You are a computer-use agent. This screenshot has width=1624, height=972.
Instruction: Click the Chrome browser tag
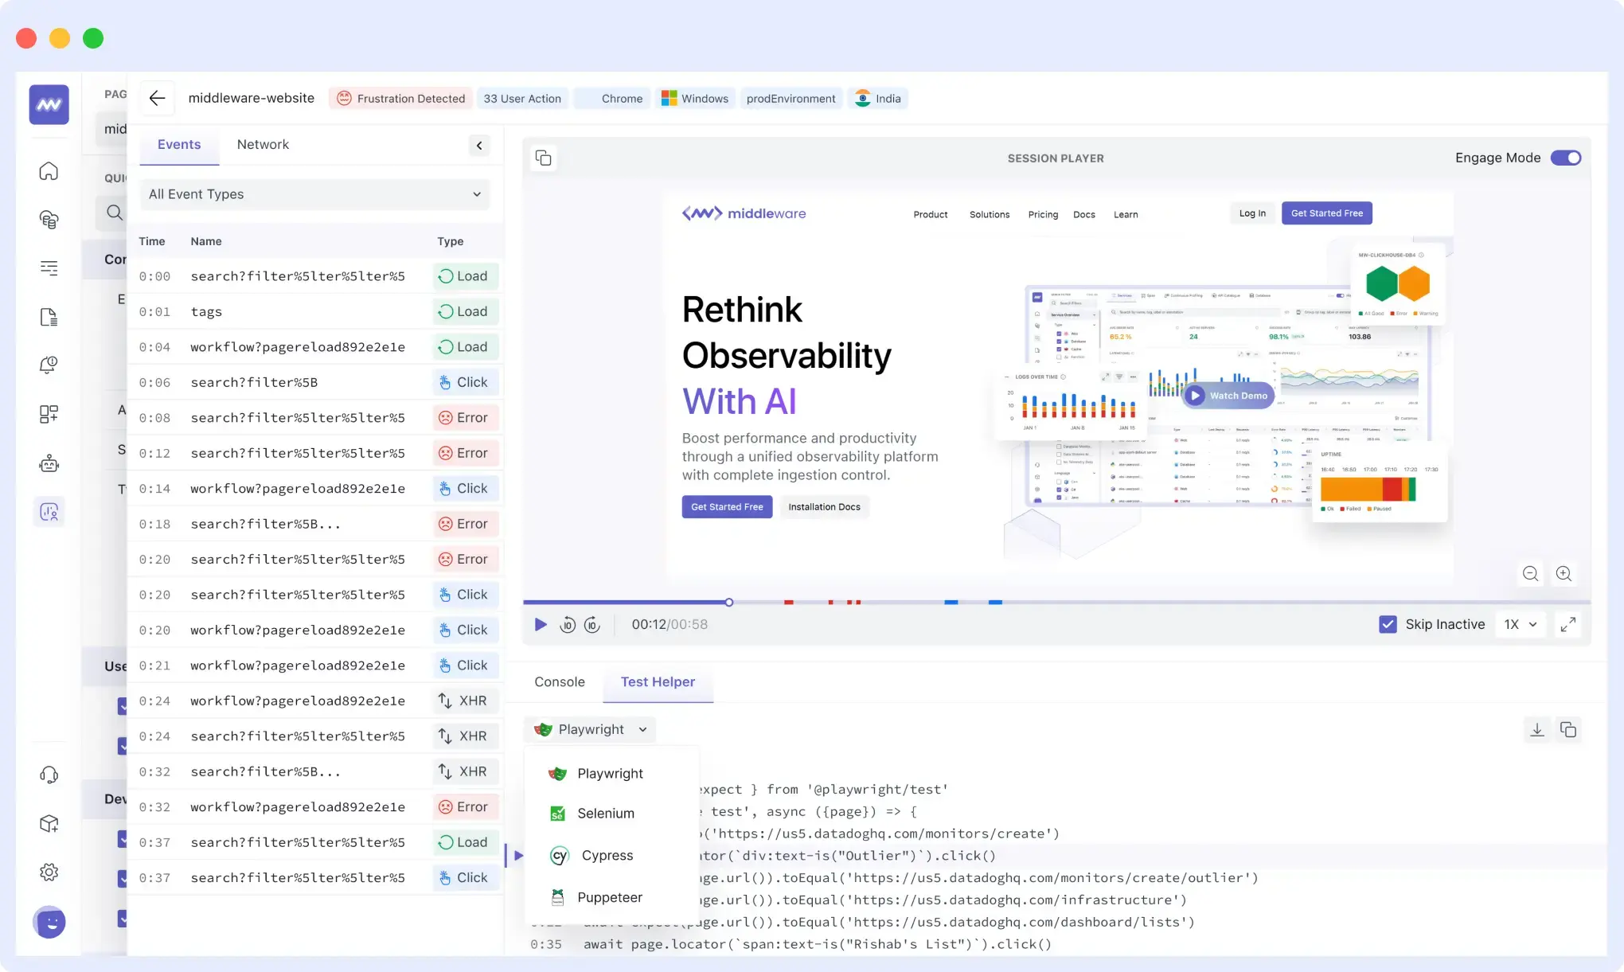612,99
